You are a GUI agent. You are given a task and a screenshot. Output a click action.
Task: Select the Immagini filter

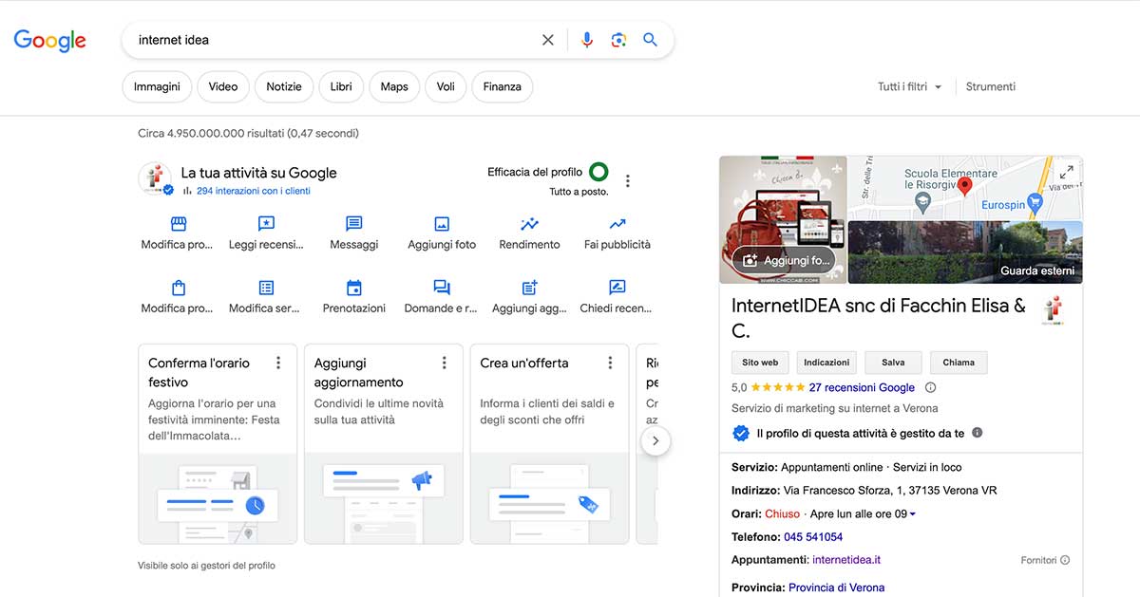(x=157, y=86)
